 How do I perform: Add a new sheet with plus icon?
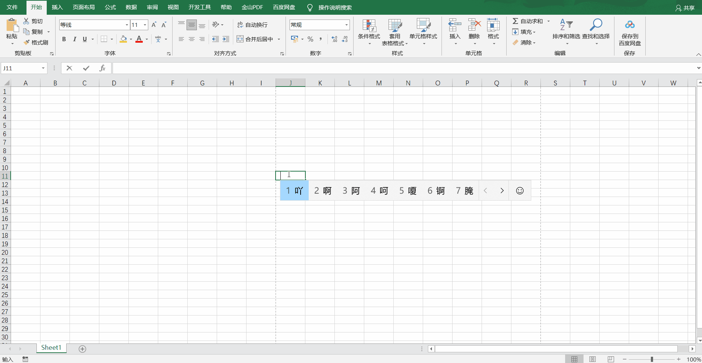(82, 349)
